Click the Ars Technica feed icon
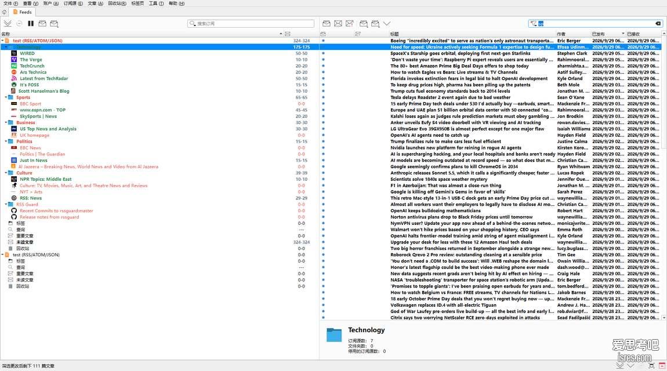This screenshot has height=371, width=667. pyautogui.click(x=13, y=72)
